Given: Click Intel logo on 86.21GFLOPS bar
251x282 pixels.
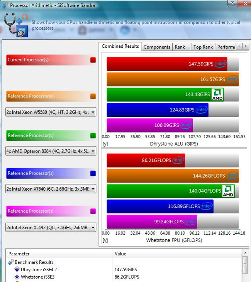Looking at the screenshot, I should (x=178, y=160).
